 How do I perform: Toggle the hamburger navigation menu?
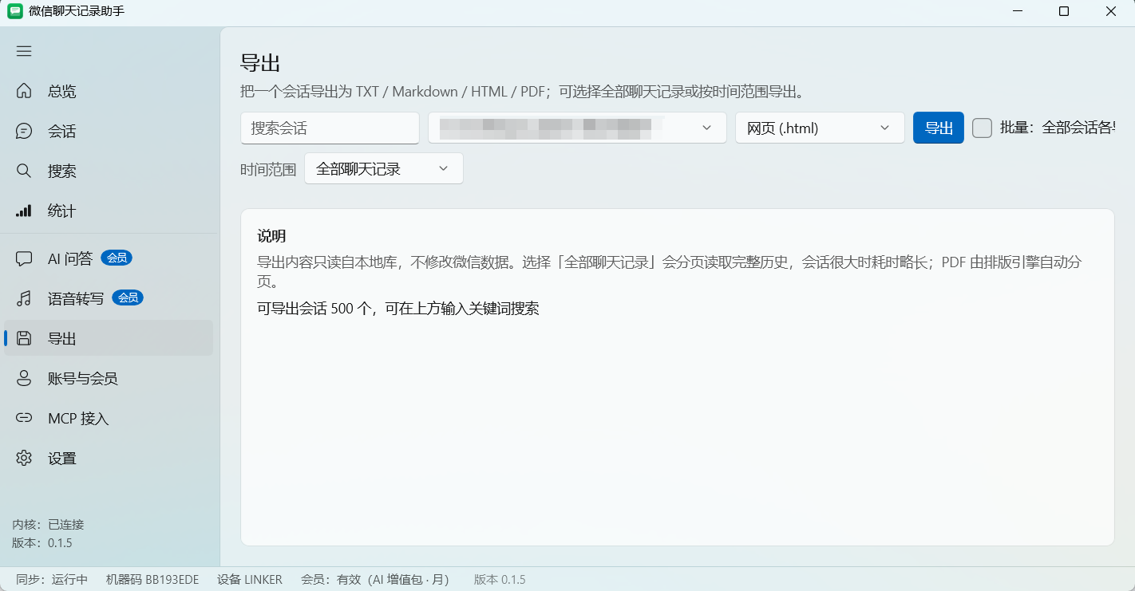pyautogui.click(x=24, y=51)
